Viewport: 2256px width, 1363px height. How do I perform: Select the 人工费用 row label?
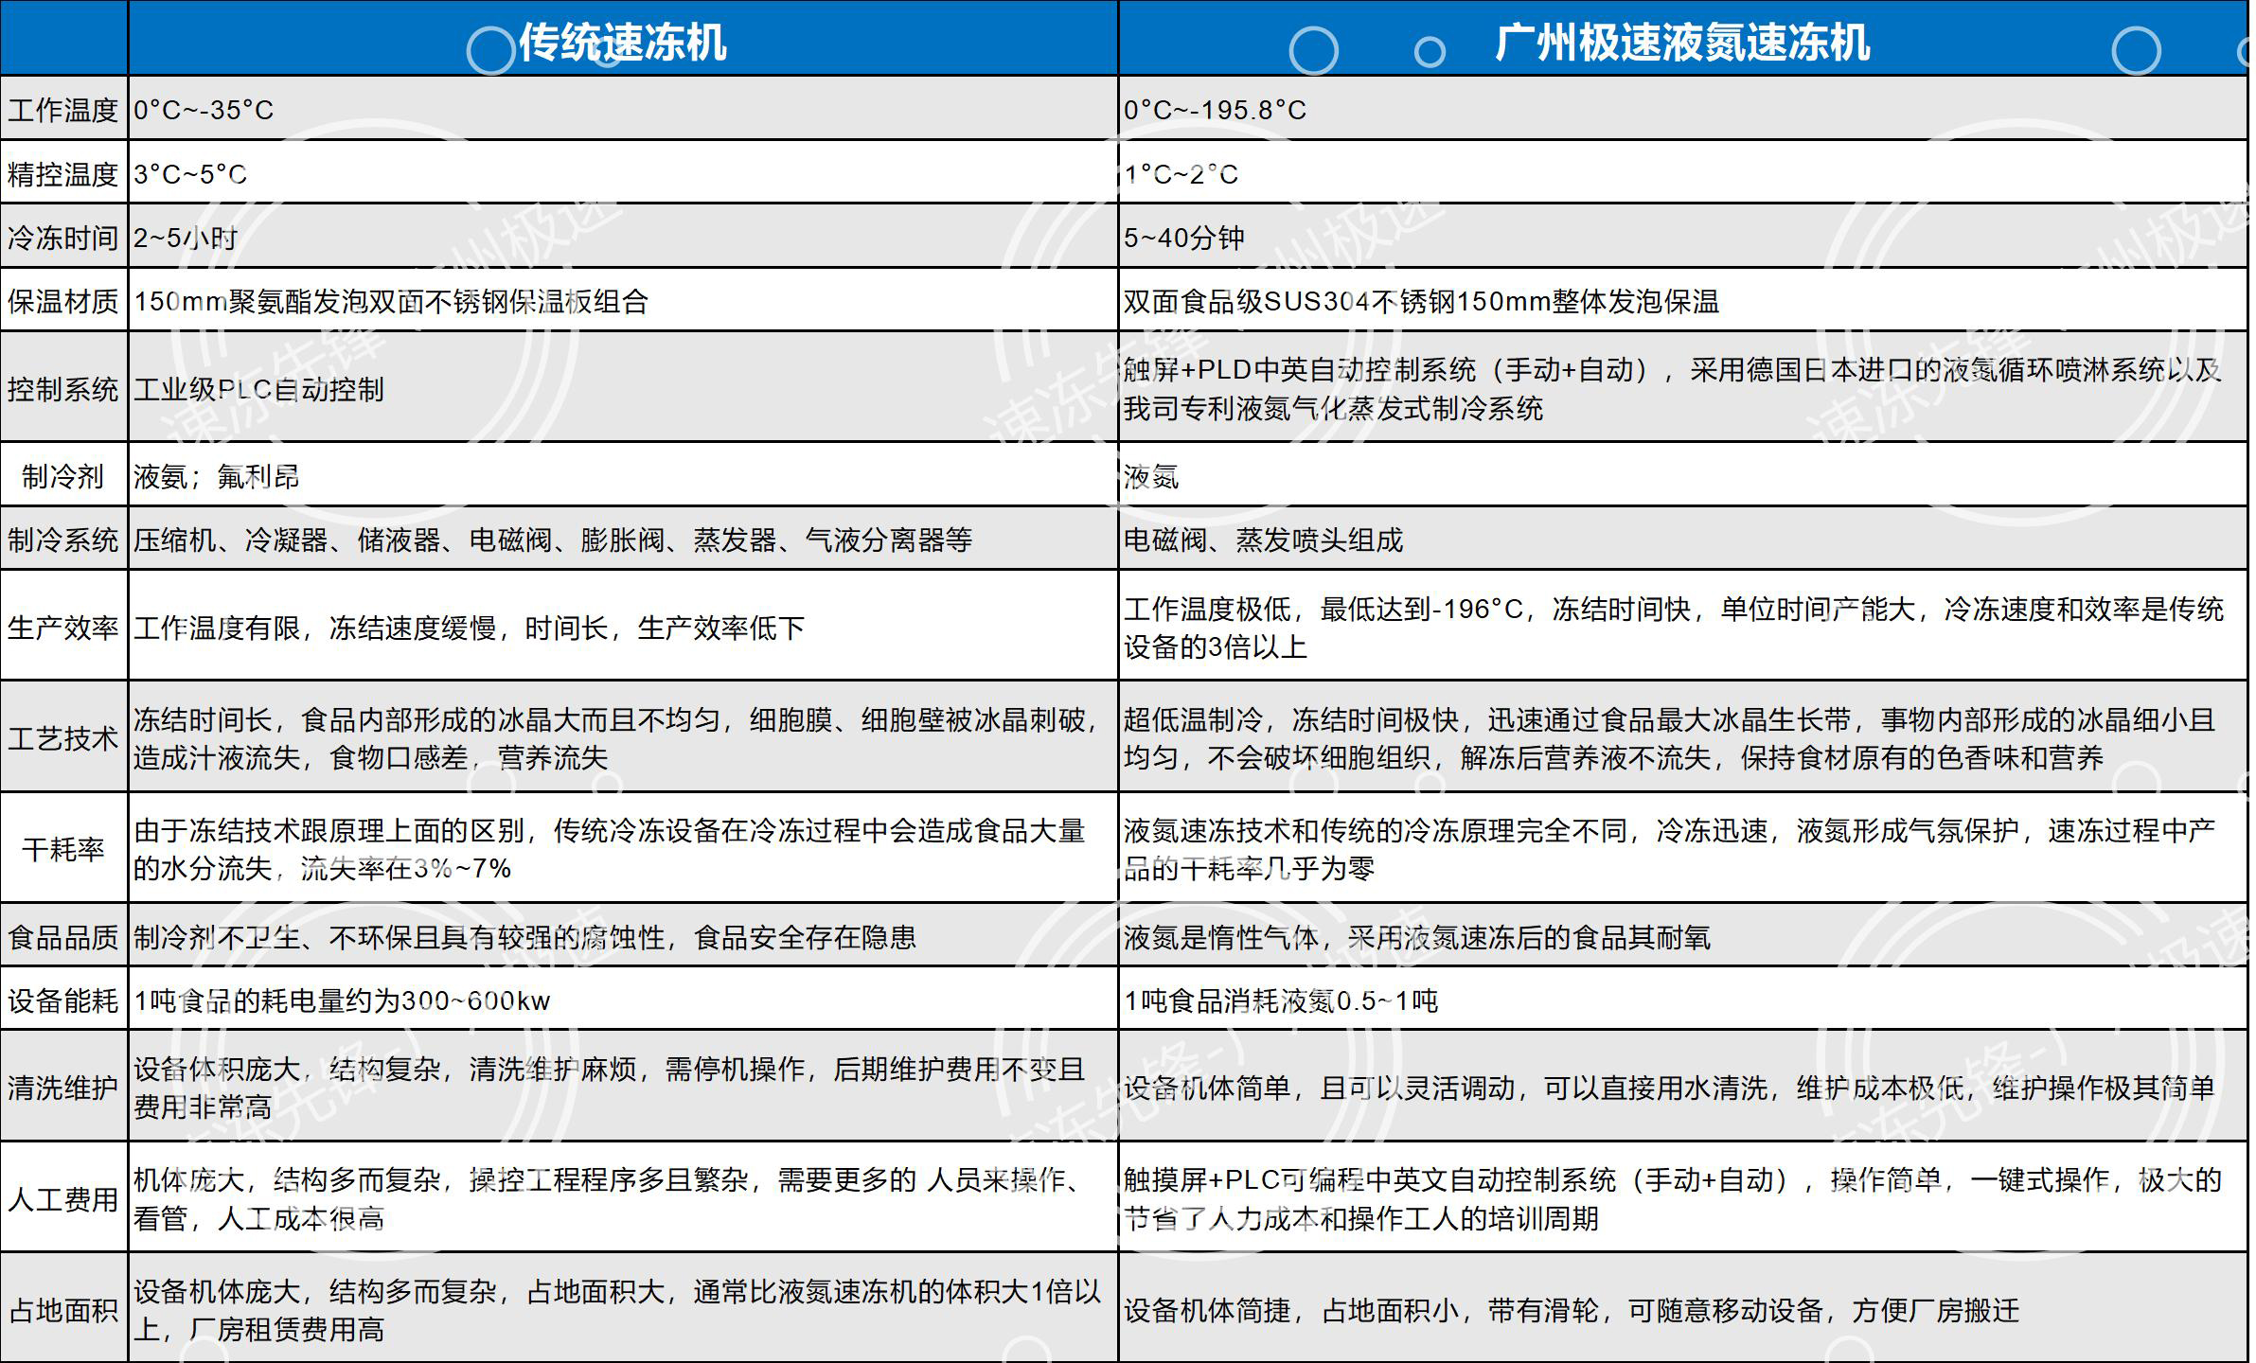pyautogui.click(x=63, y=1197)
